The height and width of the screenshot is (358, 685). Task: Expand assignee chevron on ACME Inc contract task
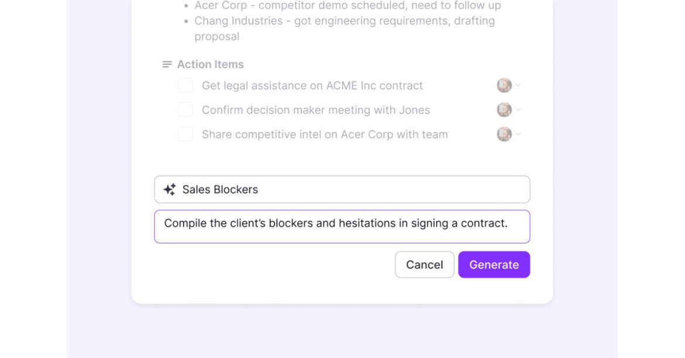518,85
